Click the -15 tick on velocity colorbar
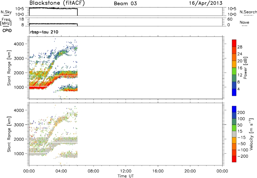Image resolution: width=257 pixels, height=178 pixels. point(242,137)
